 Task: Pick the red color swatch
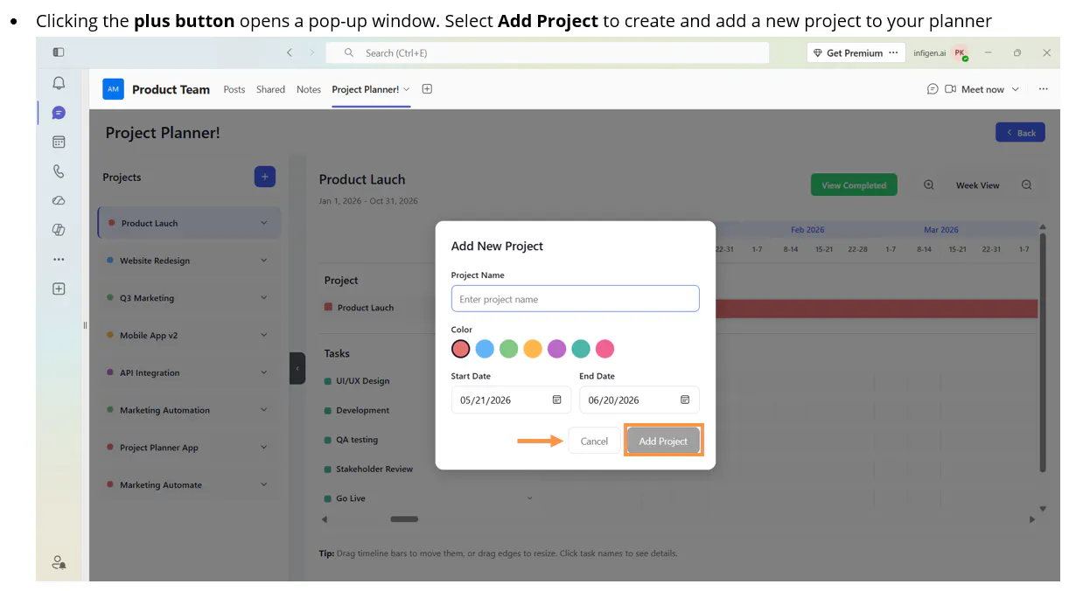point(461,349)
